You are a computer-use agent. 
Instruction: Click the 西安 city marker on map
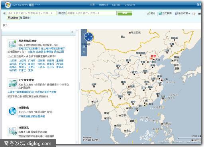coord(134,74)
